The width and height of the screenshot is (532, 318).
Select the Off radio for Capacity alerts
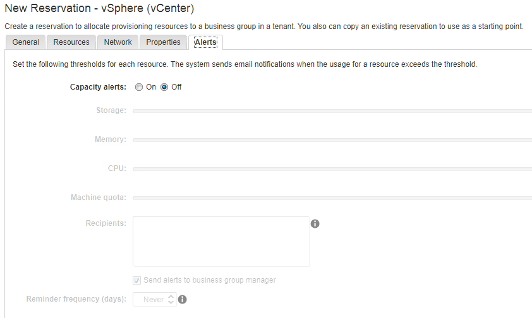click(164, 87)
